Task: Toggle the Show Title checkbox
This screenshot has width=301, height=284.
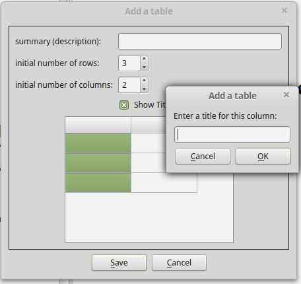Action: [124, 105]
